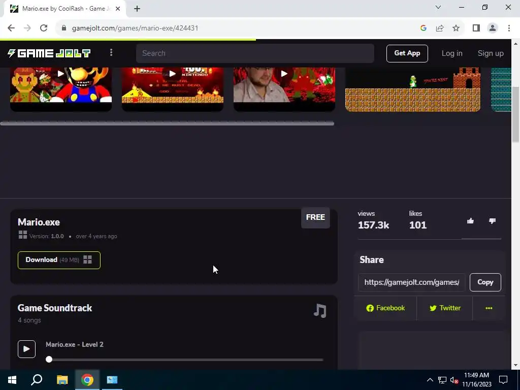
Task: Open Windows taskbar search
Action: click(x=37, y=380)
